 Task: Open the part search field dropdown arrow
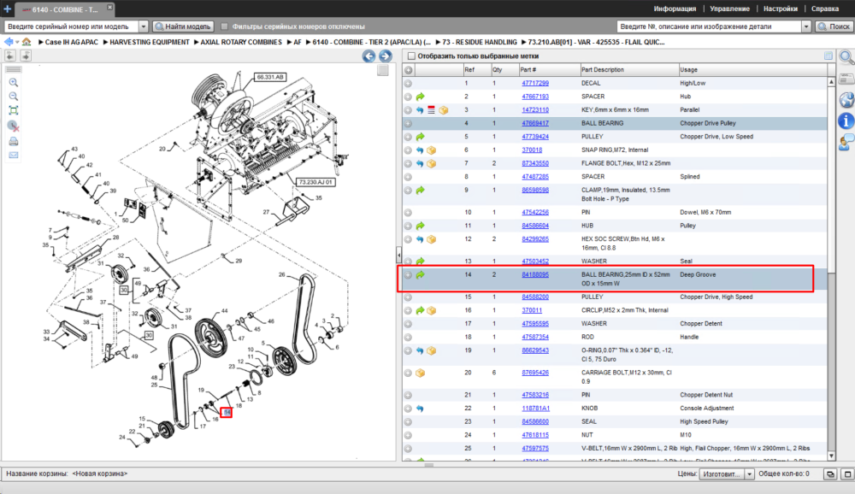[x=806, y=26]
